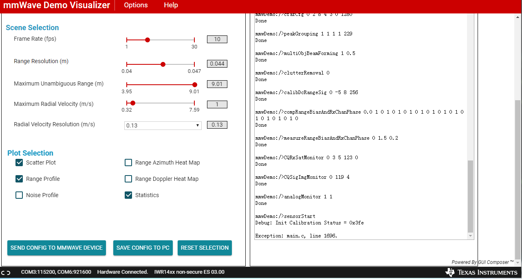522x279 pixels.
Task: Toggle the Statistics checkbox
Action: point(128,195)
